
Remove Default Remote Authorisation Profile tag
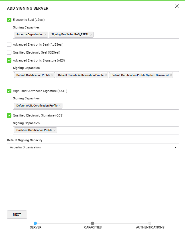[106, 75]
